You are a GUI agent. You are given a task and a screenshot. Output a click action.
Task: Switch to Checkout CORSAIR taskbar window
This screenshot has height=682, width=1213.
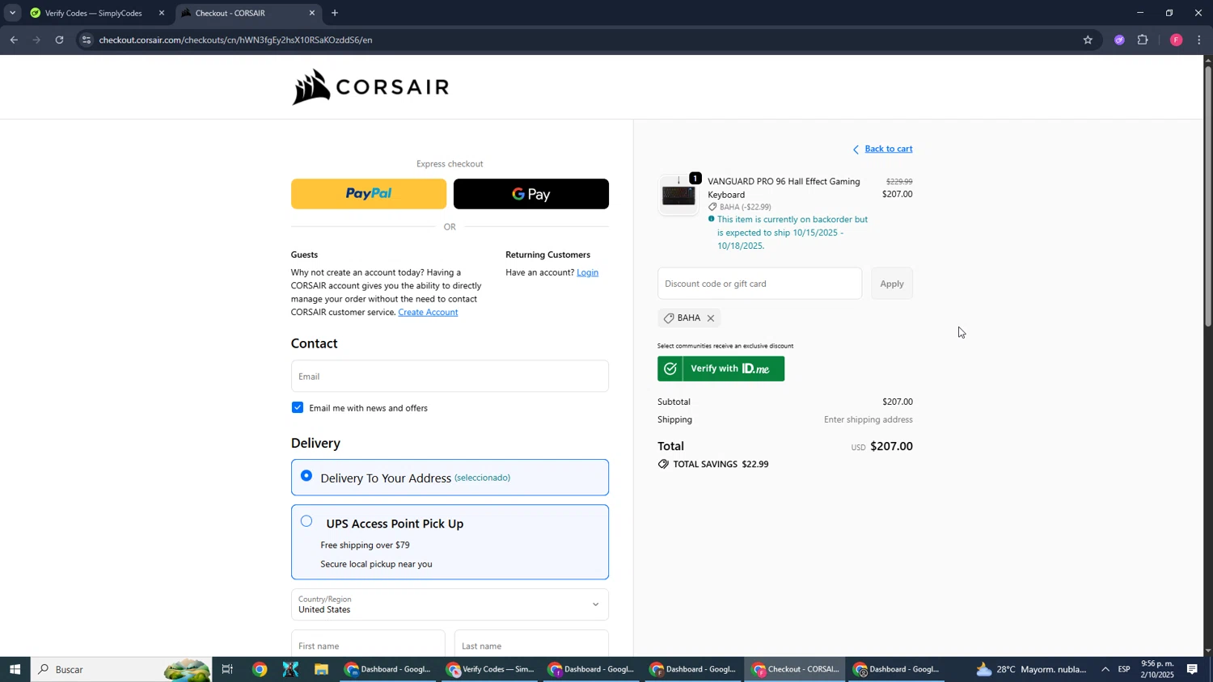click(796, 669)
